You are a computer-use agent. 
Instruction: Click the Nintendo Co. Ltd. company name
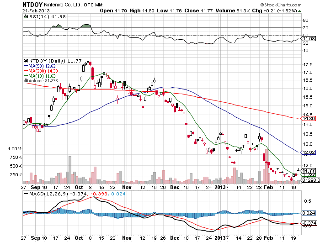[x=63, y=5]
